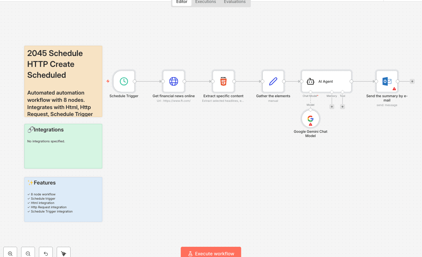Zoom in using the magnifier plus icon
Image resolution: width=422 pixels, height=257 pixels.
pyautogui.click(x=10, y=253)
